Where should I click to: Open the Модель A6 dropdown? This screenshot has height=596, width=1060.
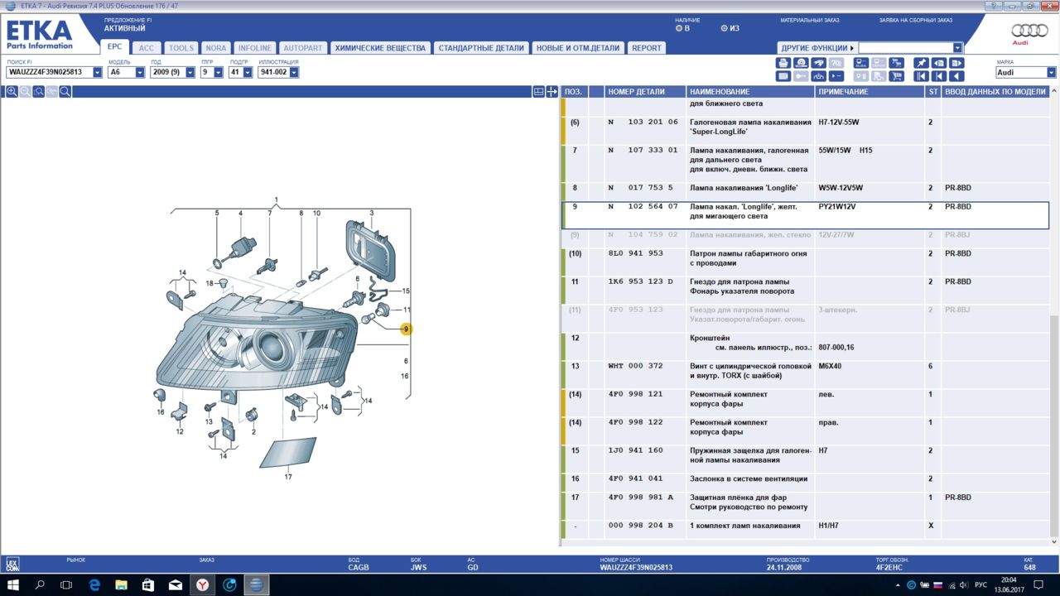point(140,73)
